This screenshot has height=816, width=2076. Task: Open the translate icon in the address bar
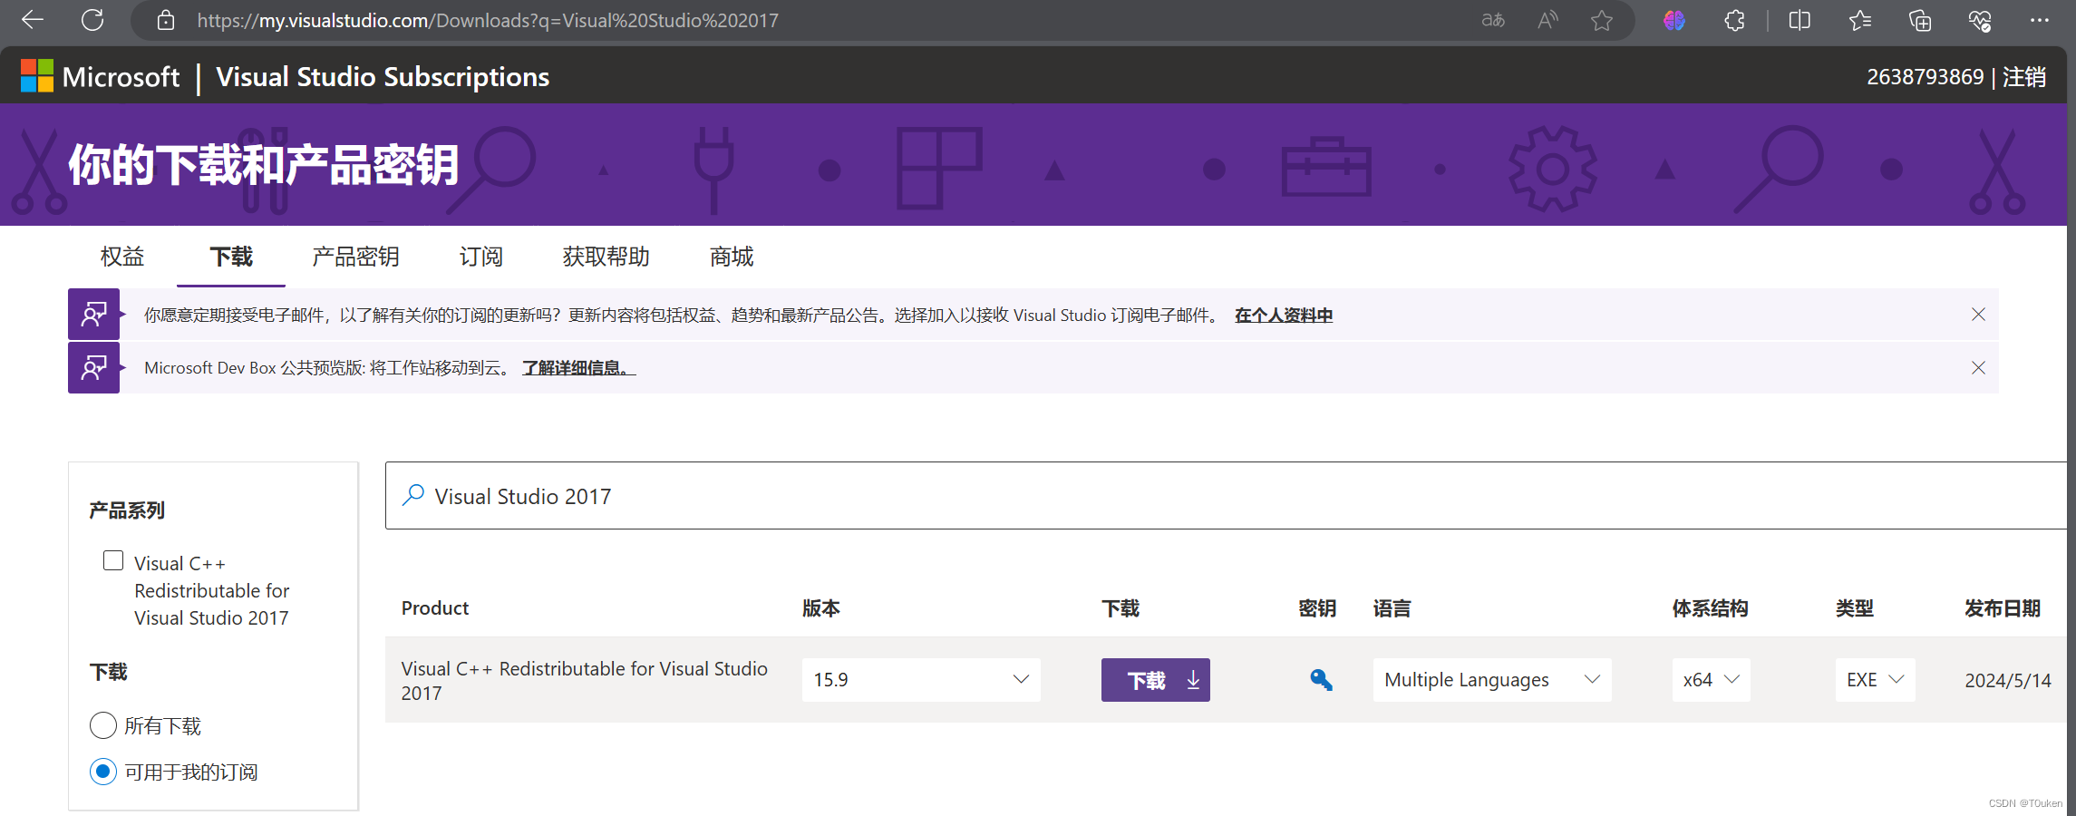[1492, 20]
